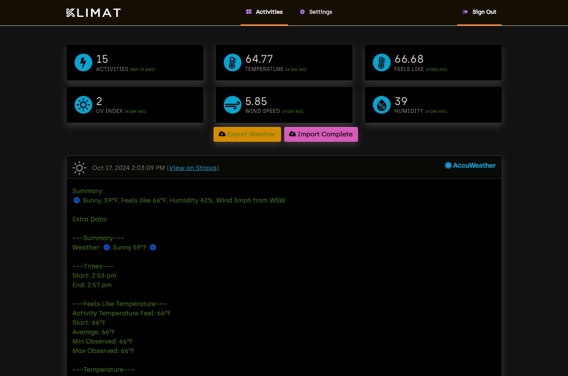Click the Feels Like thermometer icon
The width and height of the screenshot is (568, 376).
pyautogui.click(x=382, y=62)
